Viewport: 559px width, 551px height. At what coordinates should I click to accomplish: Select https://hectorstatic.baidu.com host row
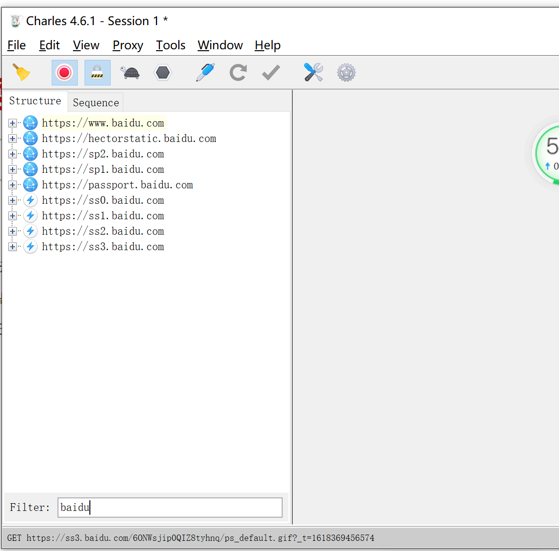tap(129, 138)
